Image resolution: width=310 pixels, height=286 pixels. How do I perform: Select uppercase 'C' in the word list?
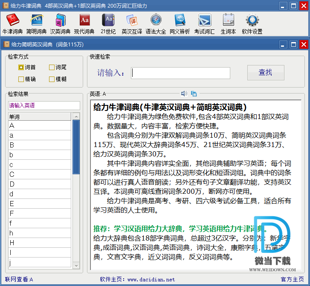coord(40,174)
